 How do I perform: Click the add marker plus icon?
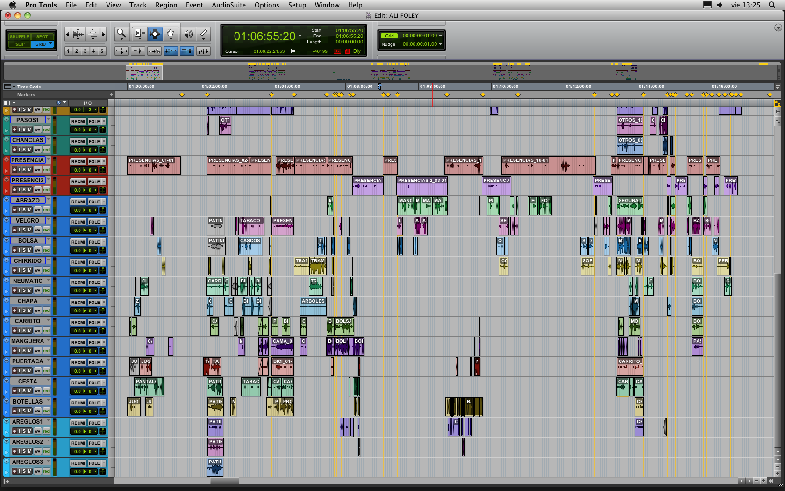click(111, 95)
